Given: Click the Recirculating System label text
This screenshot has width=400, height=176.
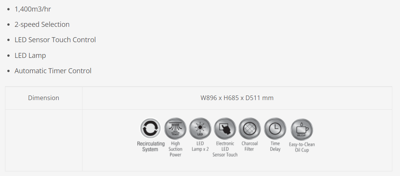Looking at the screenshot, I should (150, 146).
